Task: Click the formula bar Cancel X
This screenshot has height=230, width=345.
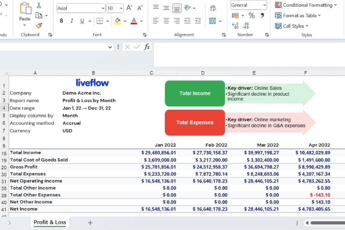Action: [x=127, y=46]
